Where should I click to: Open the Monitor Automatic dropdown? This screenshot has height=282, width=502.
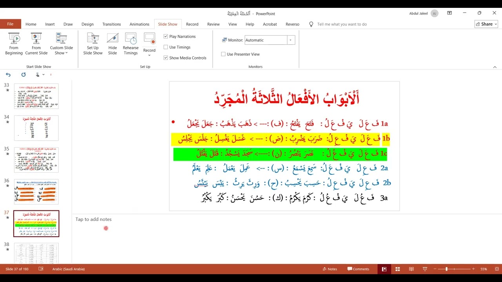click(291, 40)
